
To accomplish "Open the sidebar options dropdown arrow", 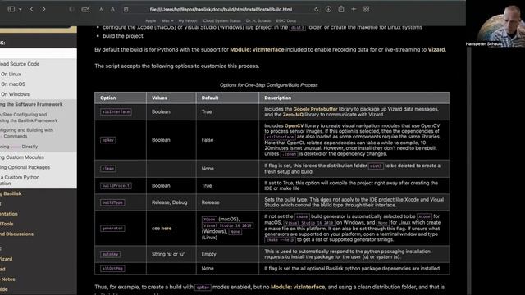I will pos(20,9).
